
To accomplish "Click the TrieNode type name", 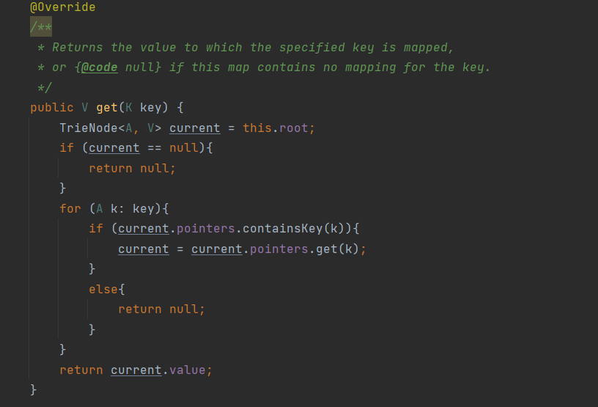I will (x=85, y=128).
